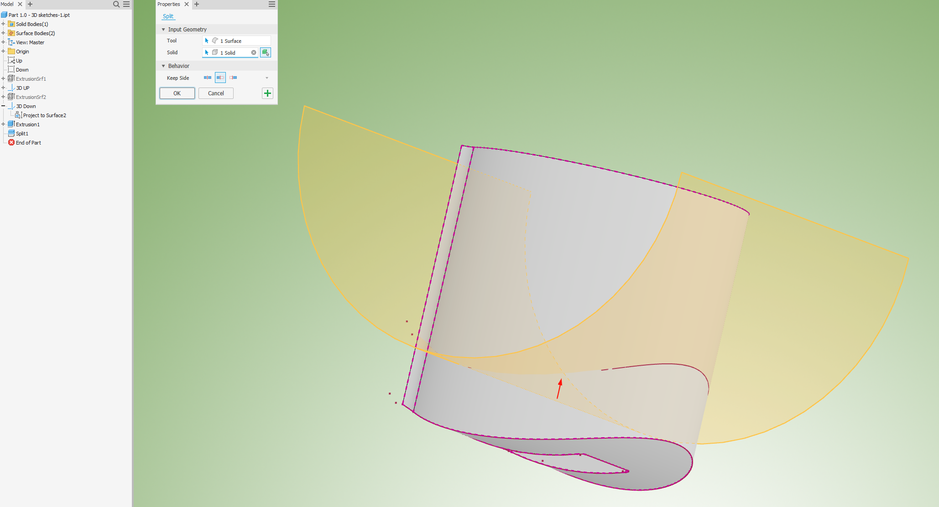Toggle the Input Geometry section expander
Image resolution: width=939 pixels, height=507 pixels.
click(162, 29)
